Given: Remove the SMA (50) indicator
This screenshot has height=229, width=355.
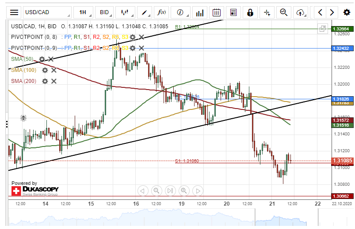Looking at the screenshot, I should 51,59.
